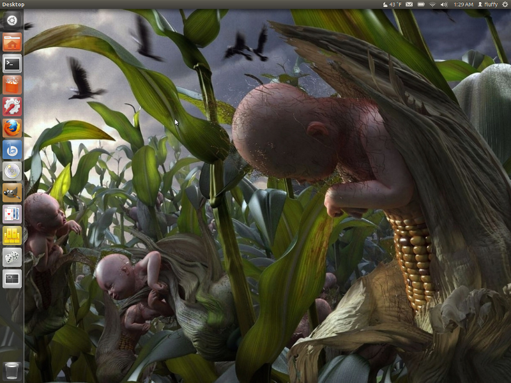Open the Home Folder file manager
511x383 pixels.
tap(12, 42)
